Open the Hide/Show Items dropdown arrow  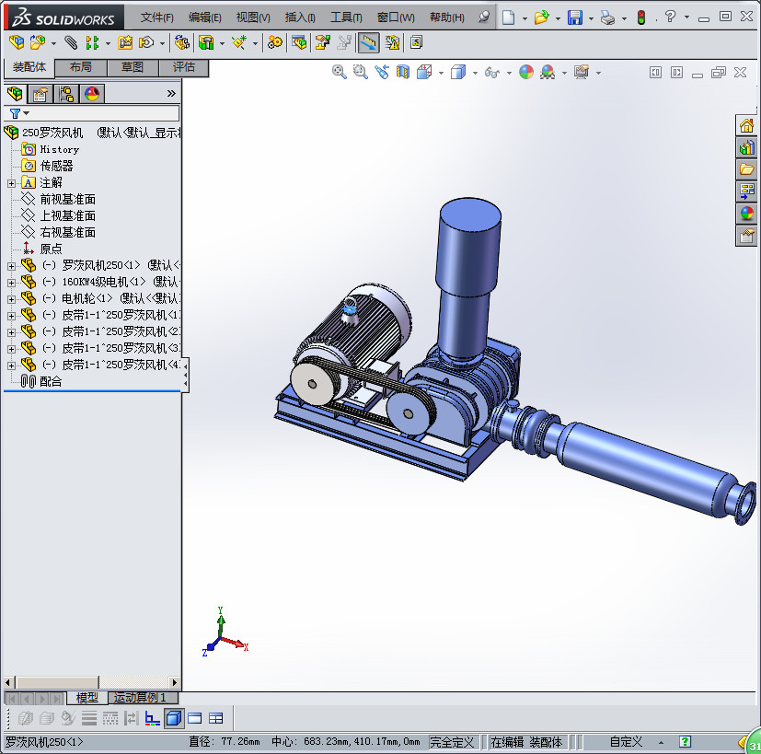(x=509, y=73)
